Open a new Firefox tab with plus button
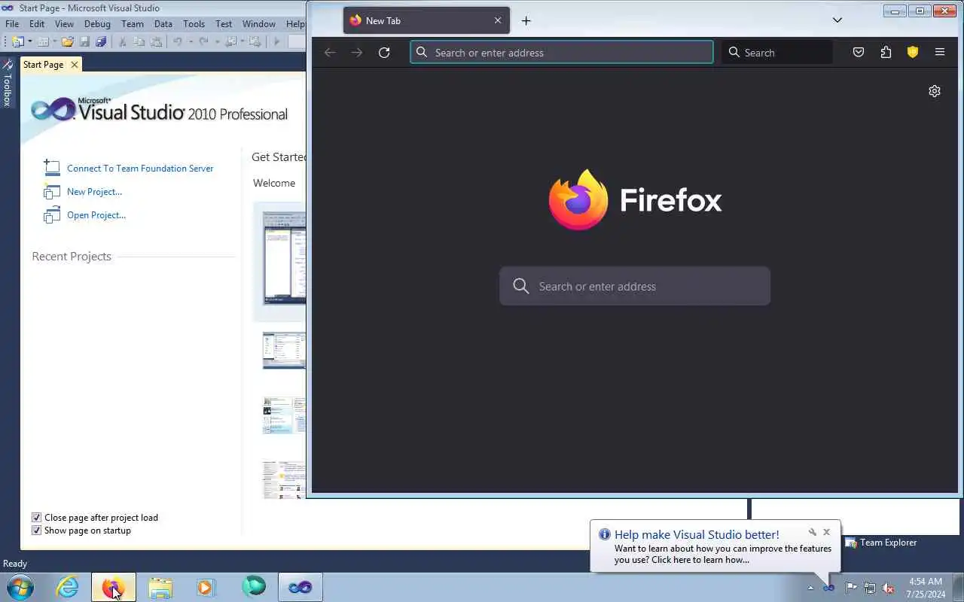The height and width of the screenshot is (602, 964). coord(526,20)
